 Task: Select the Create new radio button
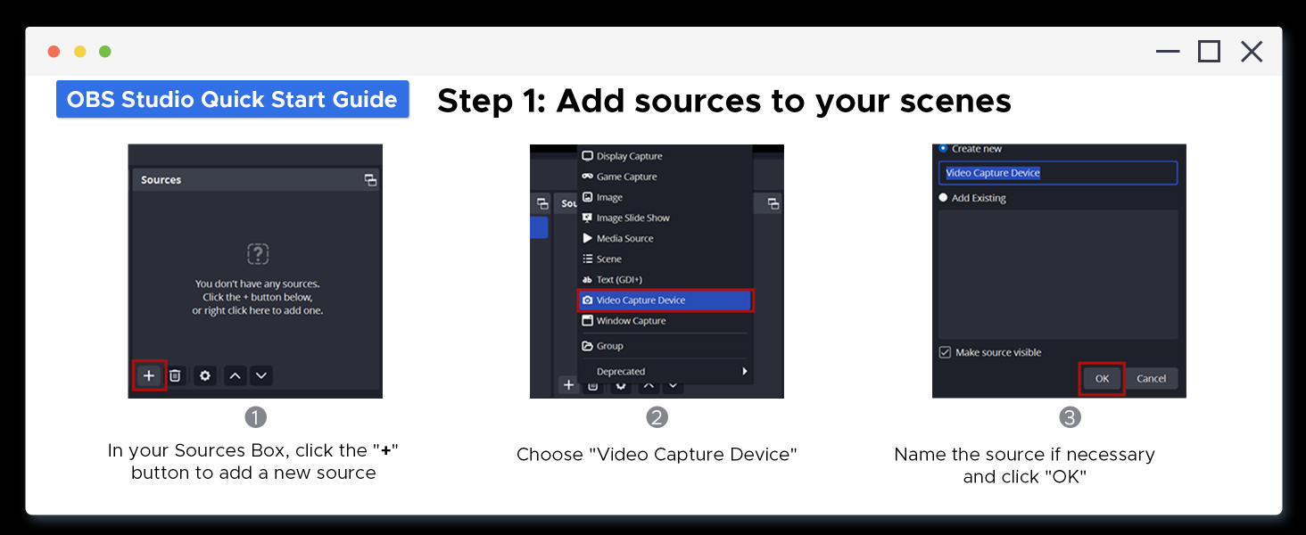pos(943,149)
